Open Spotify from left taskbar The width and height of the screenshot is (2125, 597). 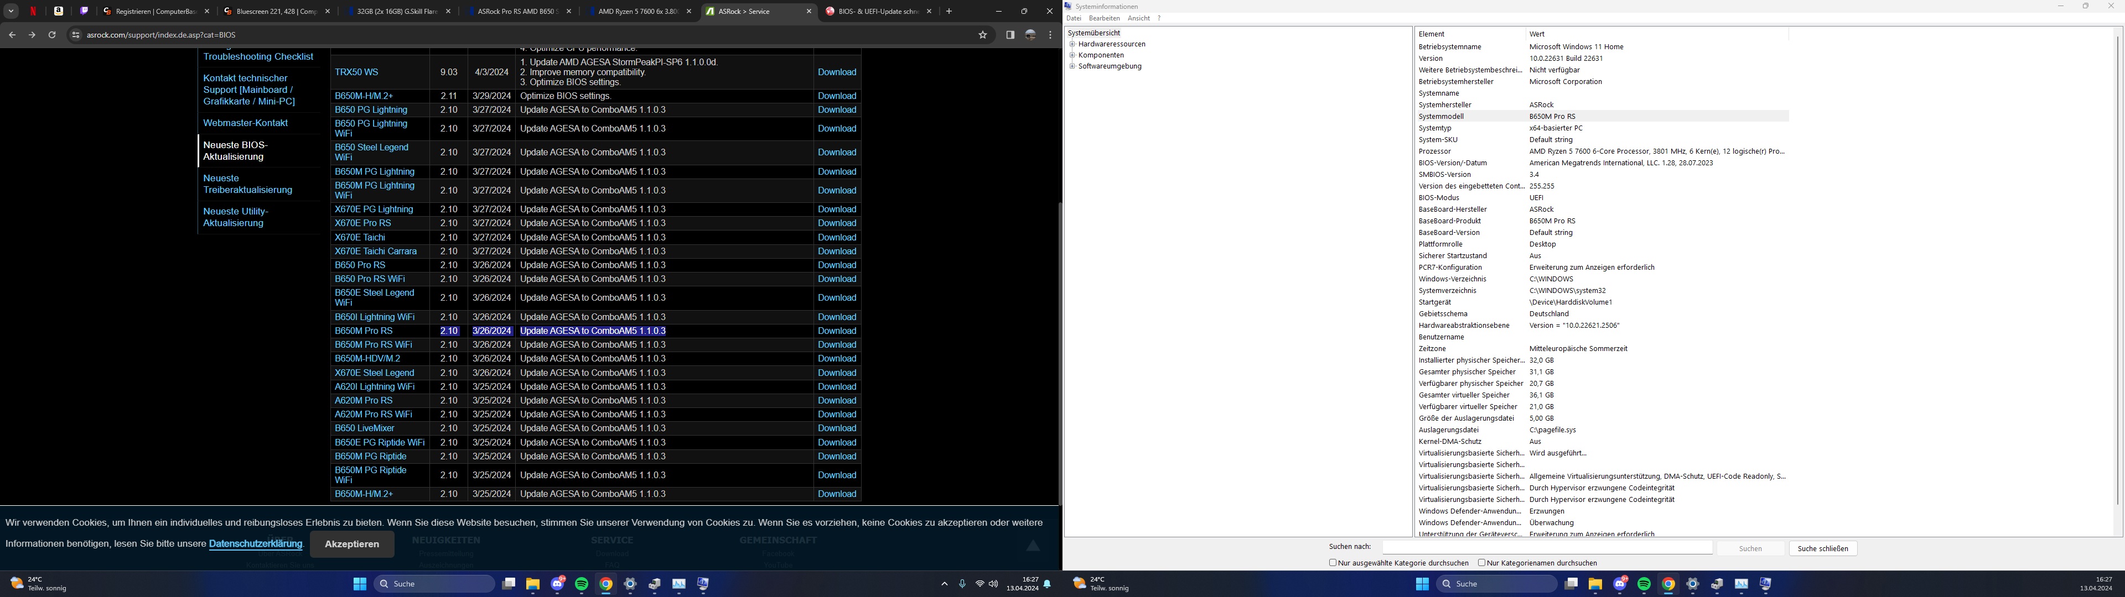pos(582,584)
